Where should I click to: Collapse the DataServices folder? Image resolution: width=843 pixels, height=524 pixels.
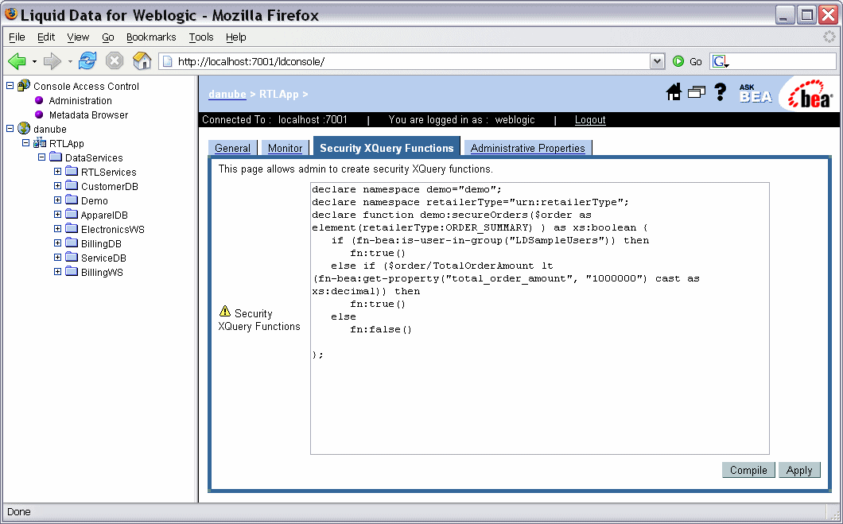coord(42,157)
